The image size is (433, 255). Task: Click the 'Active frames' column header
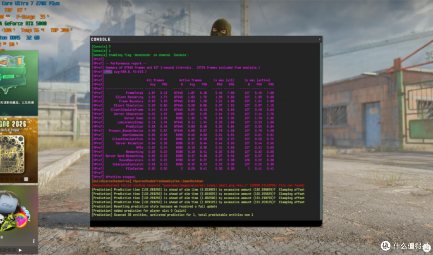190,80
